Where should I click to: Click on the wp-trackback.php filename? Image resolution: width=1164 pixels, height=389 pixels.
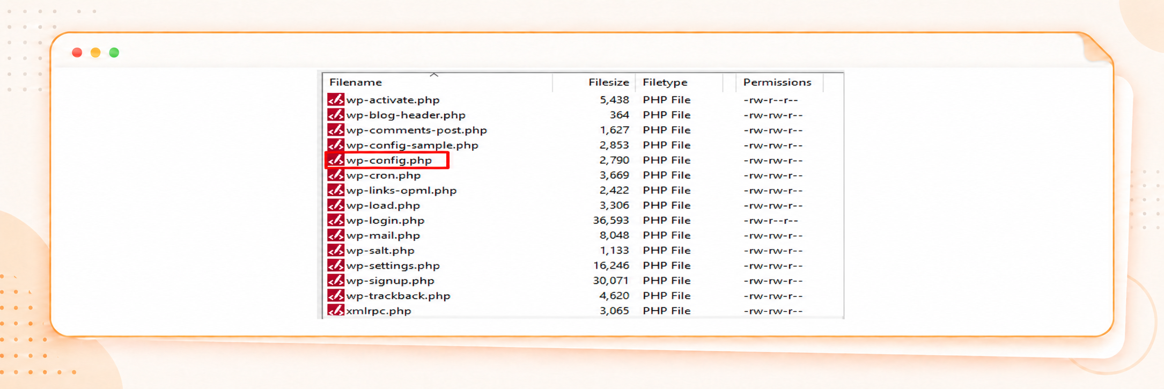click(x=398, y=295)
